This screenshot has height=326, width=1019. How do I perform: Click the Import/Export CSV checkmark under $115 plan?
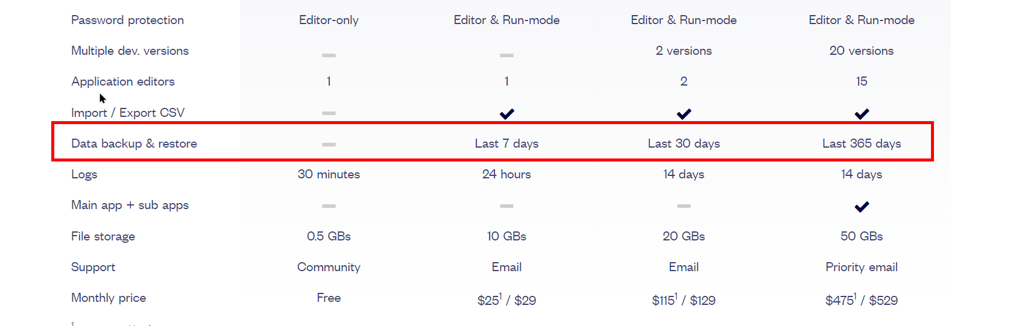684,113
